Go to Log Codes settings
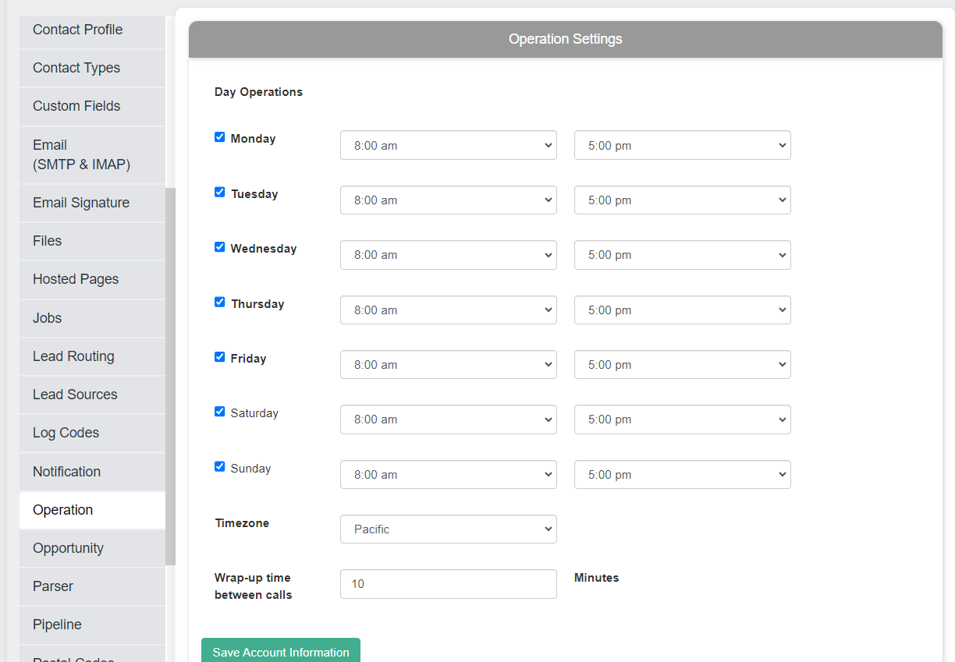 (92, 433)
